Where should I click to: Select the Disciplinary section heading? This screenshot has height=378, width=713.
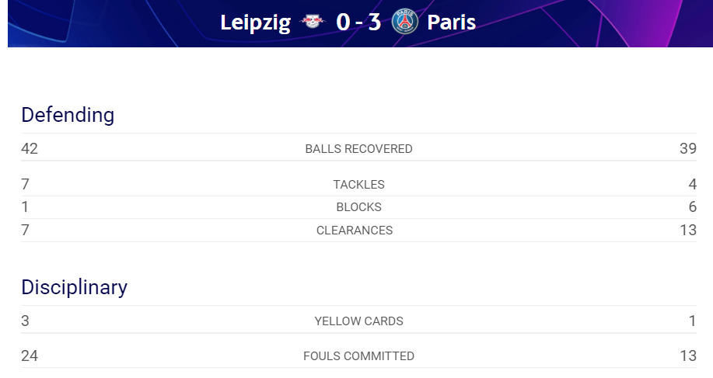(x=74, y=287)
